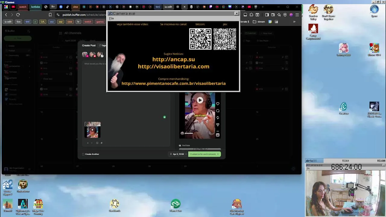
Task: Open the 'stream' bookmark folder
Action: [x=259, y=22]
